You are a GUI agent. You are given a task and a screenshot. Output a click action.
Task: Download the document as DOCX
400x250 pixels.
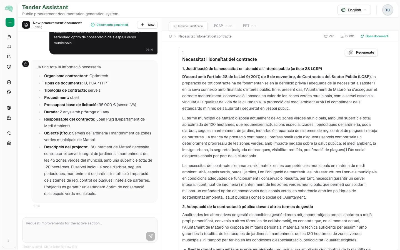tap(347, 36)
